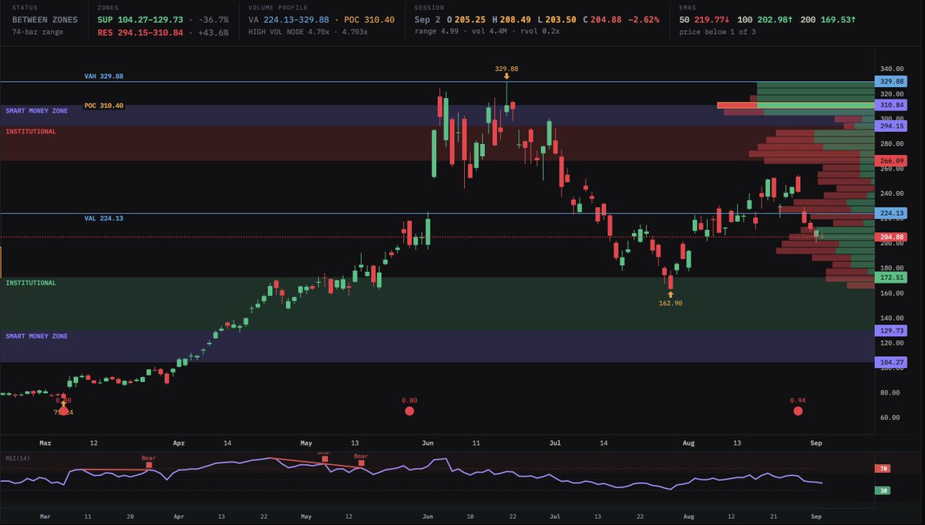Click the EMA 50 value 219.77

(x=711, y=20)
